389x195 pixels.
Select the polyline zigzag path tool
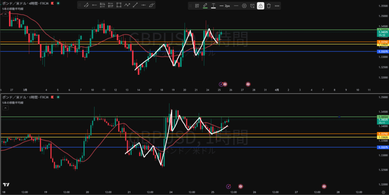pos(127,5)
